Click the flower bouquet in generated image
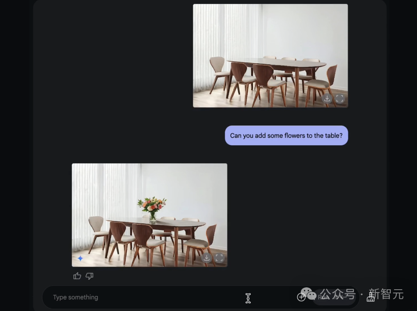Screen dimensions: 417x311 [x=152, y=209]
